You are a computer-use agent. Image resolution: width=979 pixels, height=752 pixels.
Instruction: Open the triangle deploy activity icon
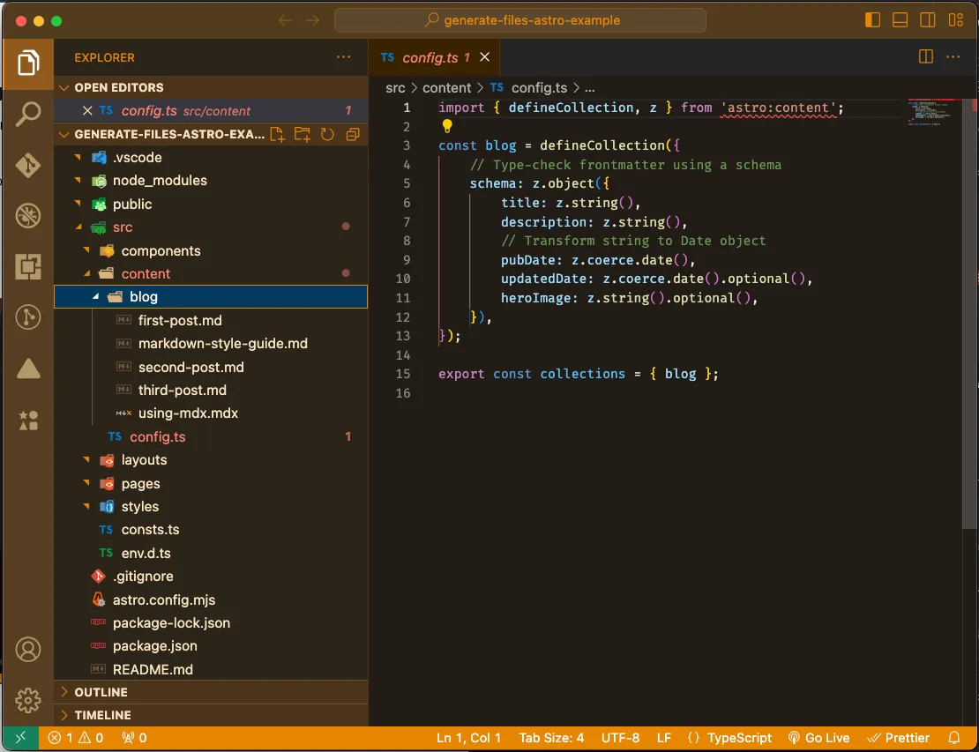tap(28, 369)
